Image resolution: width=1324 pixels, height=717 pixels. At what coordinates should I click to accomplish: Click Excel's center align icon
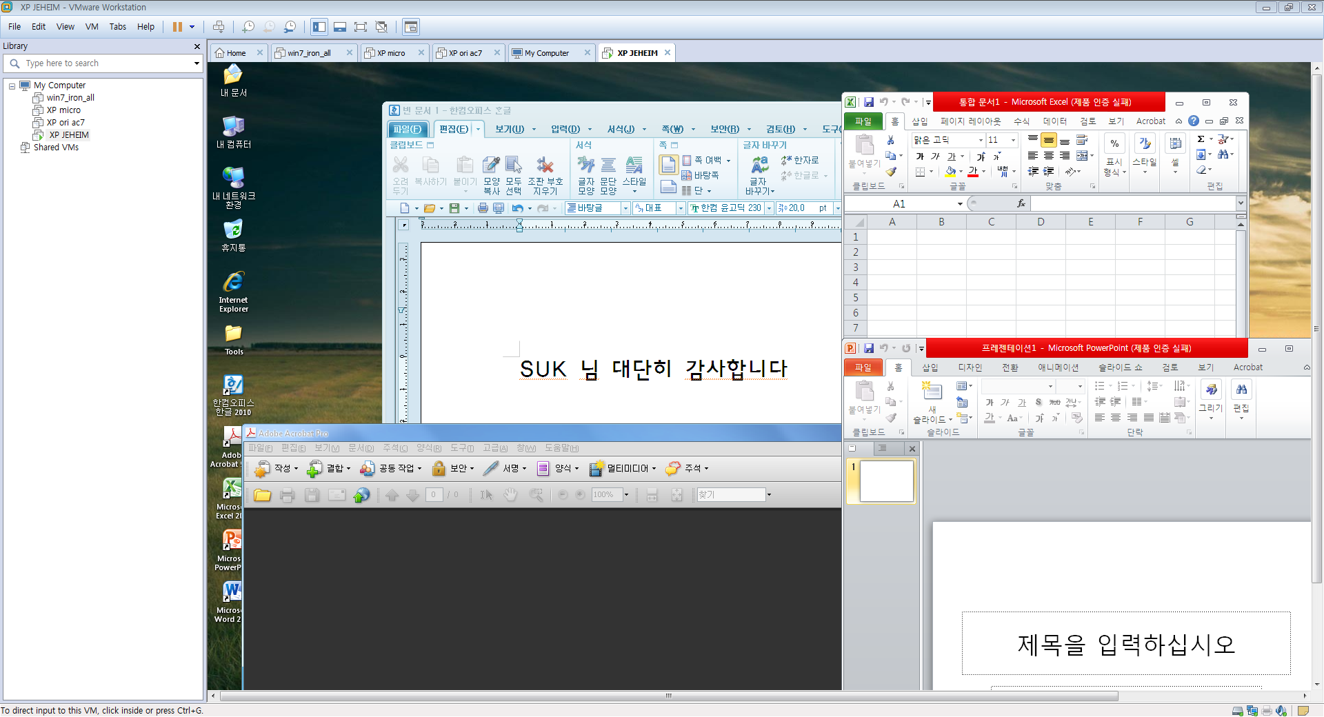coord(1049,156)
